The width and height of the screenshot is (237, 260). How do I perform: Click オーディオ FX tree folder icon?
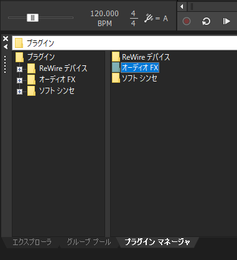(x=32, y=80)
